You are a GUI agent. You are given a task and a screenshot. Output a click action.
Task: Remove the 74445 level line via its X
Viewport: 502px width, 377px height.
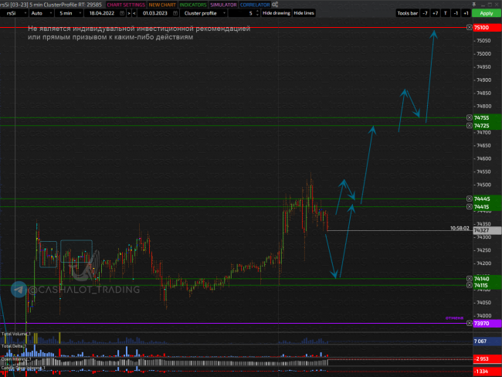click(469, 199)
